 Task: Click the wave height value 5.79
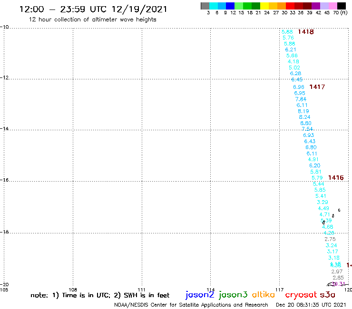pos(317,178)
